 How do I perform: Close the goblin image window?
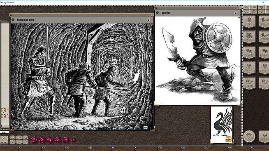point(239,8)
